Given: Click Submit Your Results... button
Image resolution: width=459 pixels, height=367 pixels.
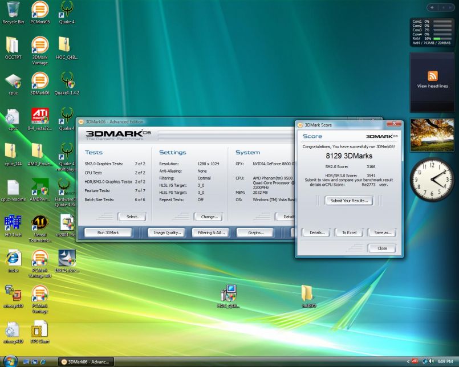Looking at the screenshot, I should point(348,201).
